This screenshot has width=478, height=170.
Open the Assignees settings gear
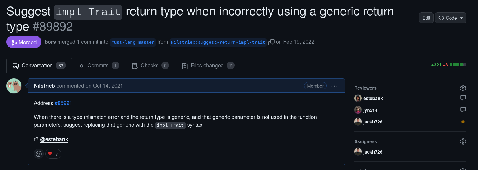click(463, 141)
